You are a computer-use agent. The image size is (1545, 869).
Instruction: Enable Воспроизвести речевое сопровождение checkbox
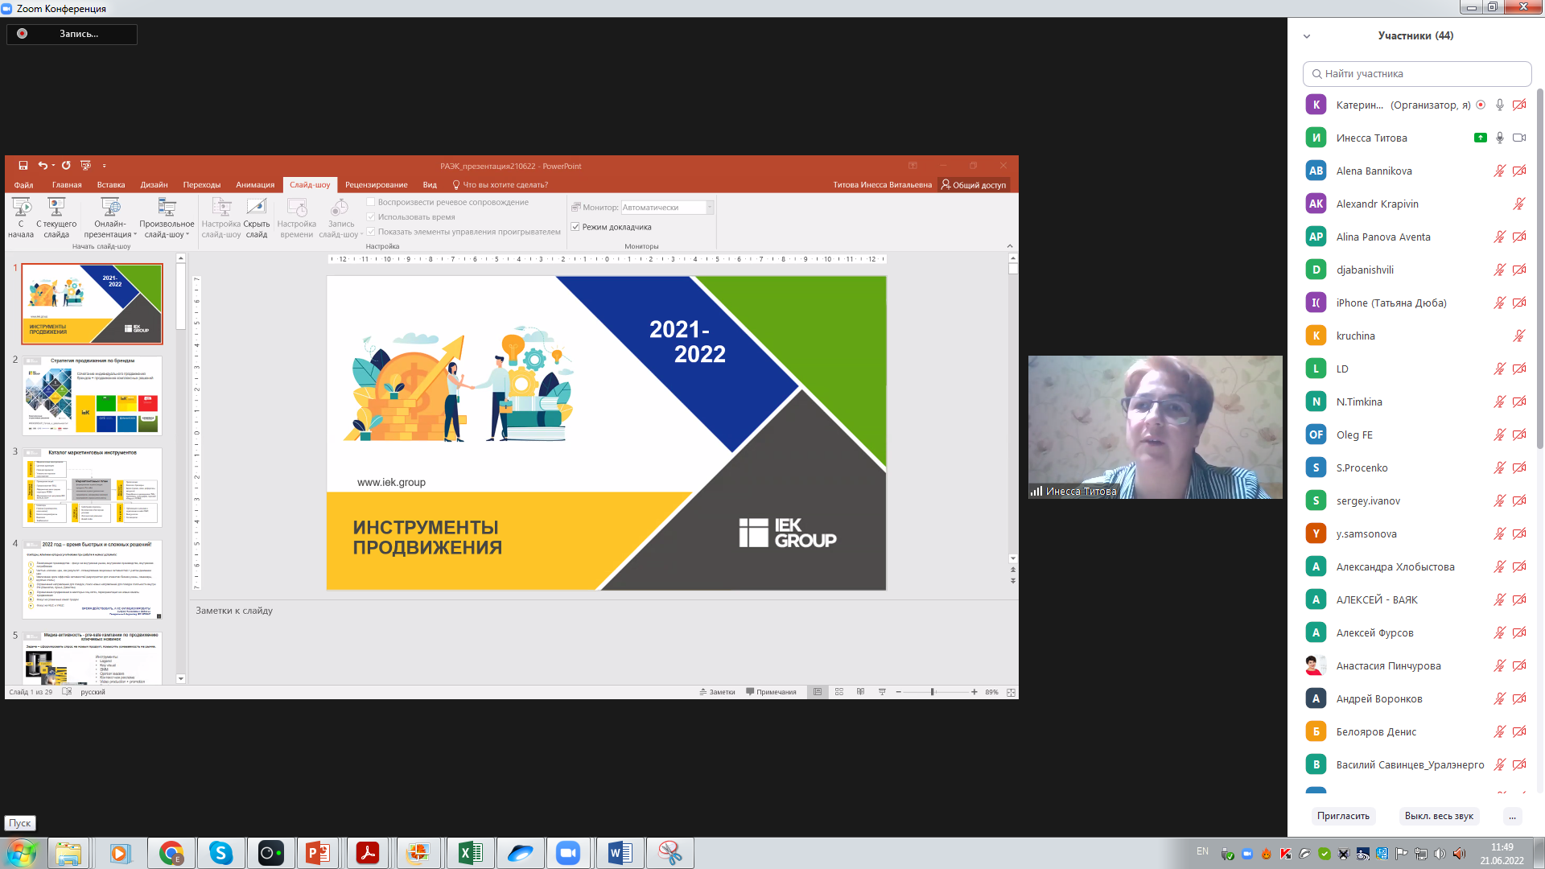pos(371,203)
